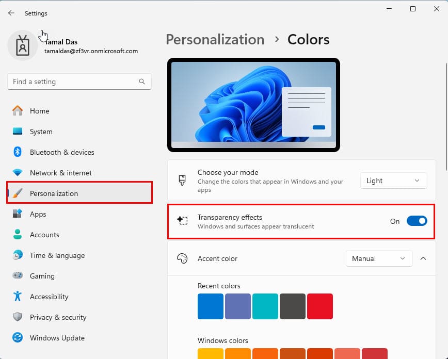Collapse the Accent color section chevron

point(423,258)
